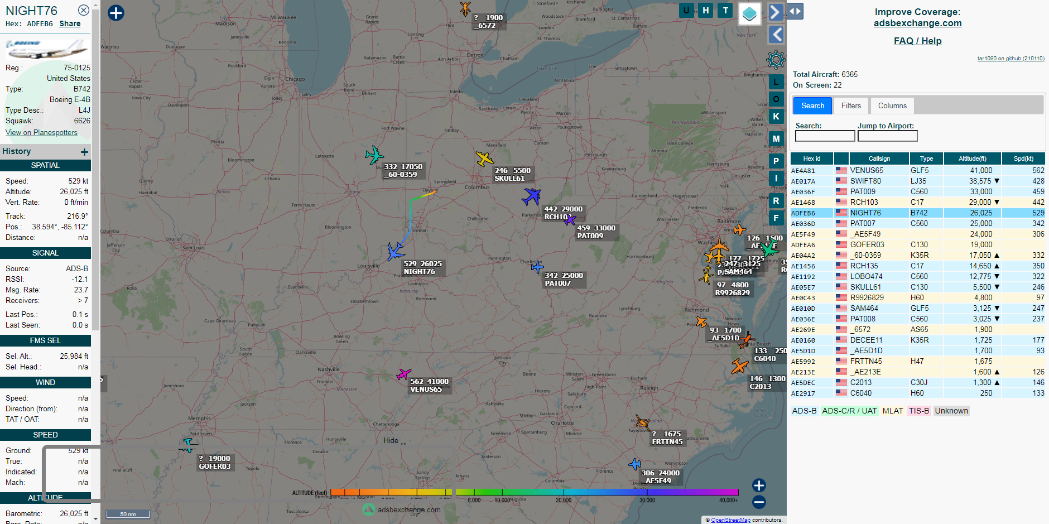The width and height of the screenshot is (1049, 524).
Task: Toggle the U map button
Action: [686, 10]
